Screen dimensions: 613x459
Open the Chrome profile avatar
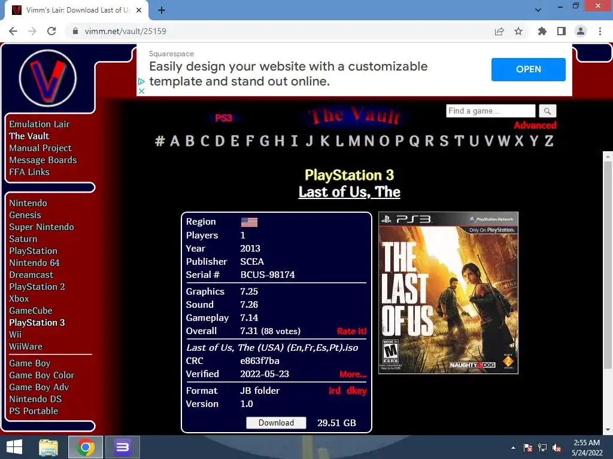coord(581,31)
